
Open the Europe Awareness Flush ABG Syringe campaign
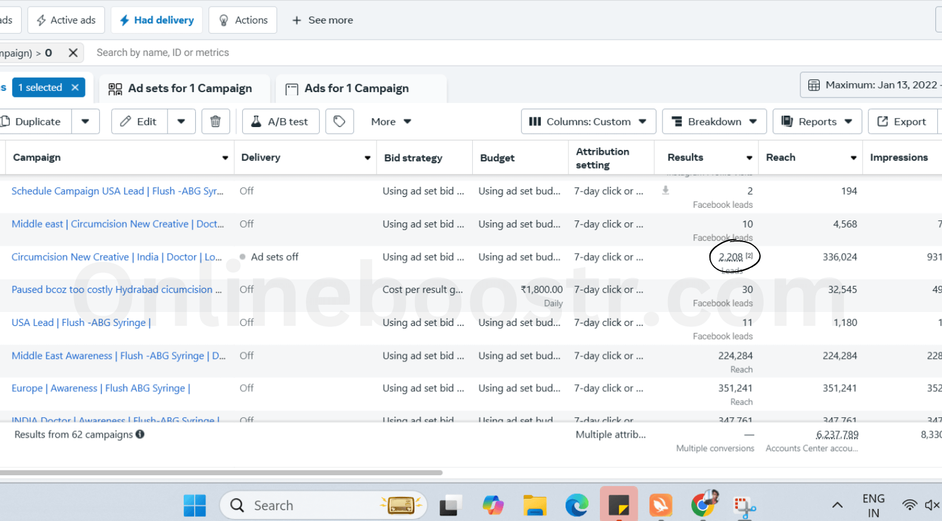[x=101, y=388]
